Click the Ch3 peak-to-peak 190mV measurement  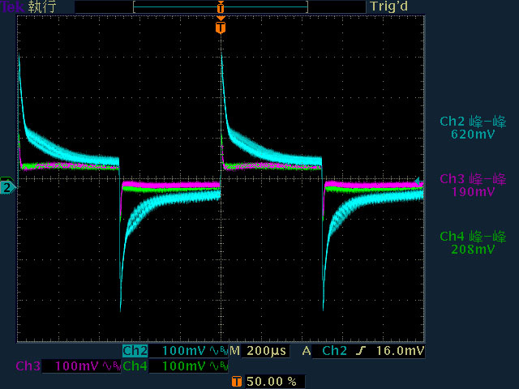point(473,186)
